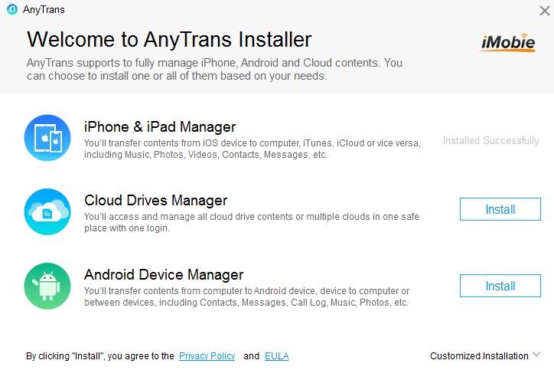Click the AnyTrans window title text
554x370 pixels.
pyautogui.click(x=44, y=9)
